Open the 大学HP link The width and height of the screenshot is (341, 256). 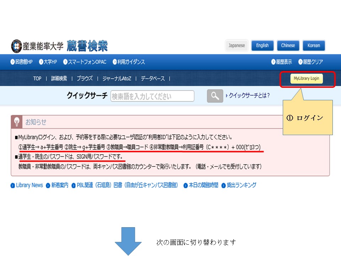click(50, 62)
